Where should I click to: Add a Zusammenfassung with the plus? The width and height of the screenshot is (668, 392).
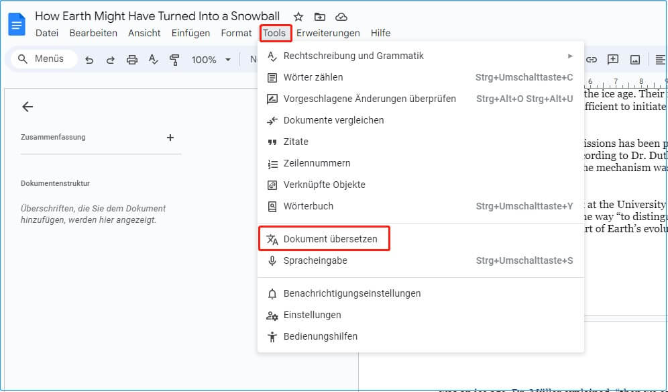[x=170, y=137]
